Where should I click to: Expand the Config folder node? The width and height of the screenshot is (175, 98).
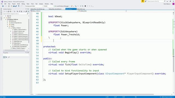[x=8, y=24]
